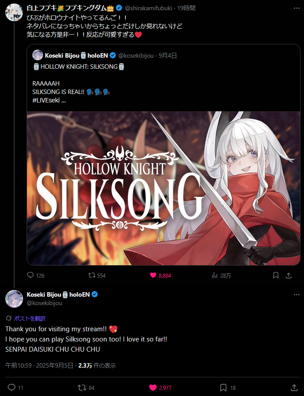Reply to Koseki Bijou's post, 11 replies
The height and width of the screenshot is (396, 304).
pos(16,388)
